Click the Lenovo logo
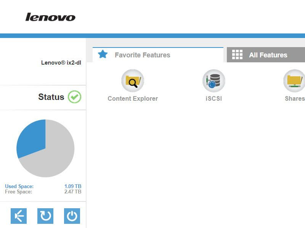 pos(50,17)
